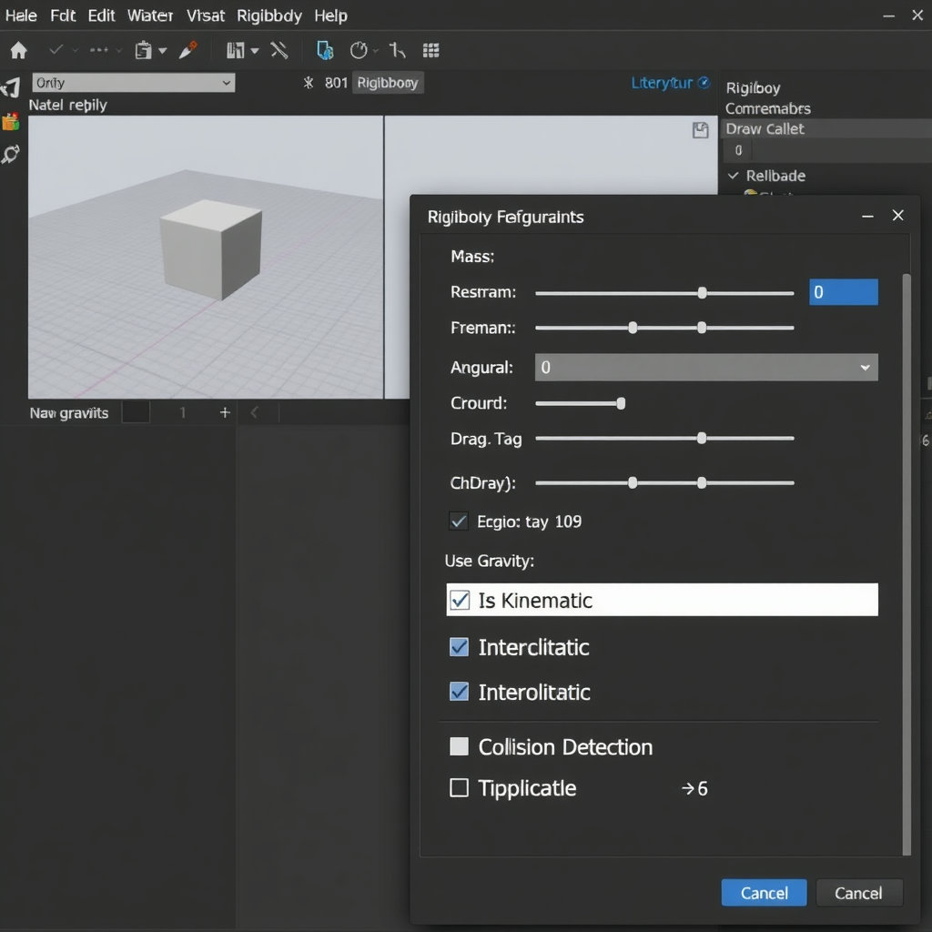Click Comremabrs text in right panel

(768, 109)
